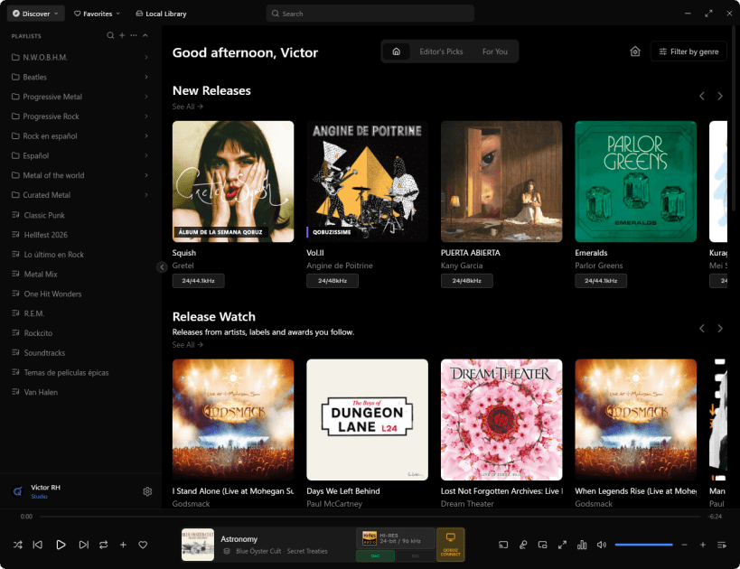
Task: Adjust the blue volume slider
Action: coord(643,545)
